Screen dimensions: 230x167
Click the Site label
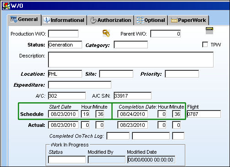[91, 74]
